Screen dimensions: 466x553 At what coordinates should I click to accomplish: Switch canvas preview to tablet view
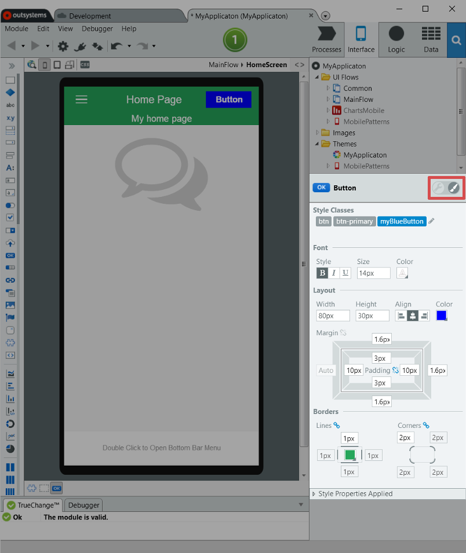tap(56, 65)
